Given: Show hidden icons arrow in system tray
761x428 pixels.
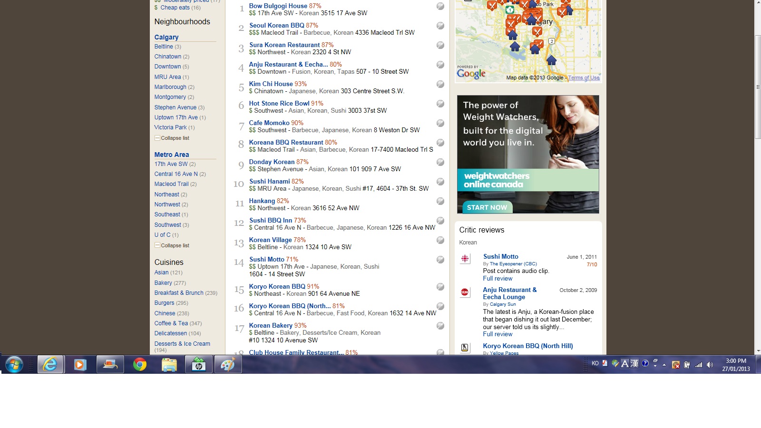Looking at the screenshot, I should pyautogui.click(x=664, y=365).
